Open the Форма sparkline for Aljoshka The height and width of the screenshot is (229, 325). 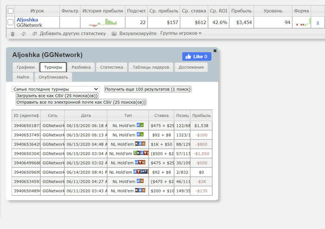point(302,22)
